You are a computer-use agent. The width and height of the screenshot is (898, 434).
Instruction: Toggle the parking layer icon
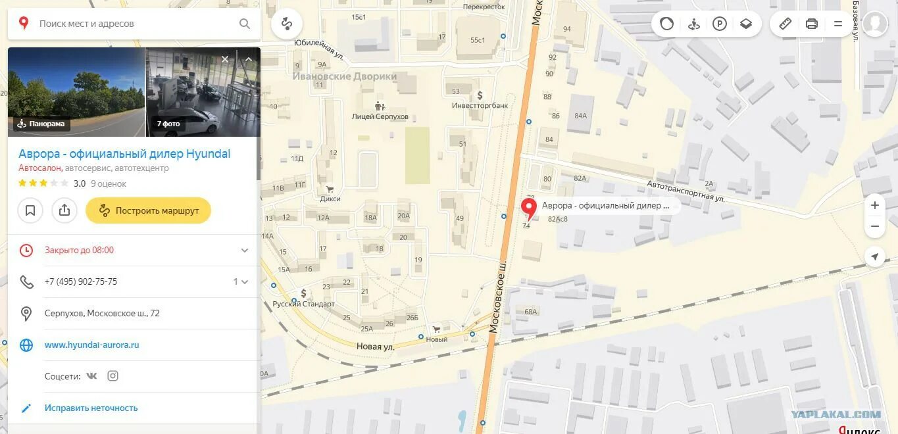point(720,24)
